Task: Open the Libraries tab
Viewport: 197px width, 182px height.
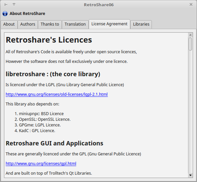Action: pos(141,24)
